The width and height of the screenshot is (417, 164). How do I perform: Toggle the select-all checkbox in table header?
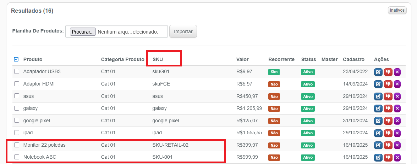pos(16,59)
